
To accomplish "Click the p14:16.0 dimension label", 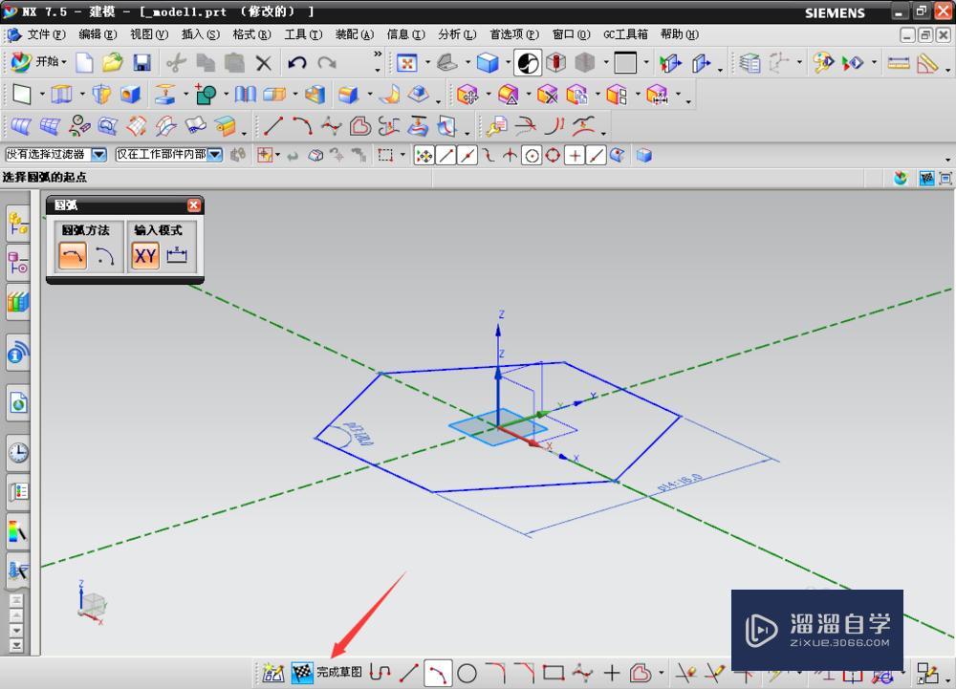I will [681, 484].
